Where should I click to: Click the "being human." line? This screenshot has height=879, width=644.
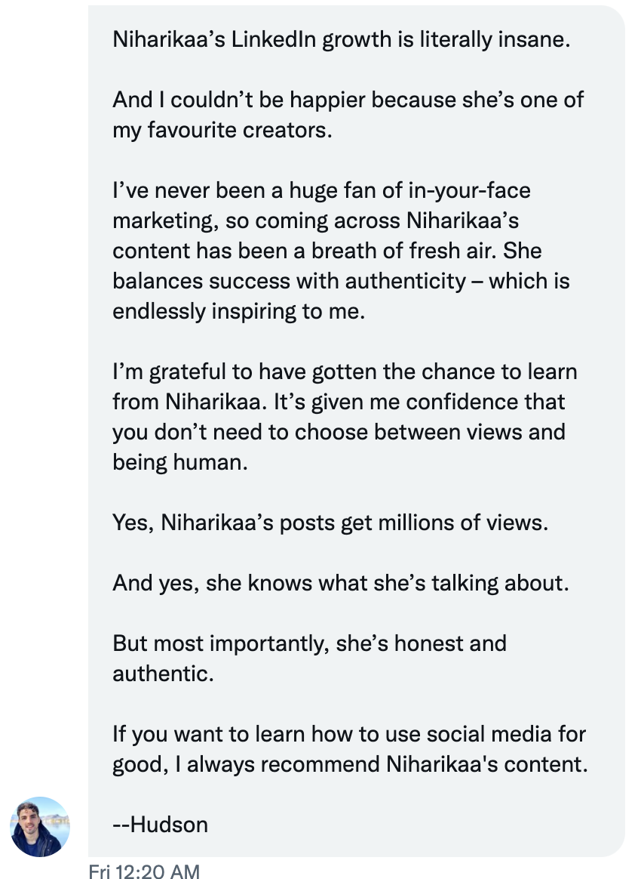click(x=180, y=462)
